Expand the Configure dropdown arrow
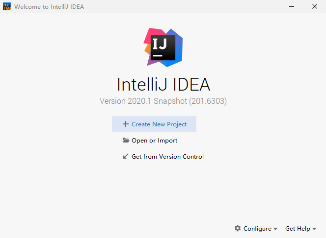326x238 pixels. click(275, 229)
